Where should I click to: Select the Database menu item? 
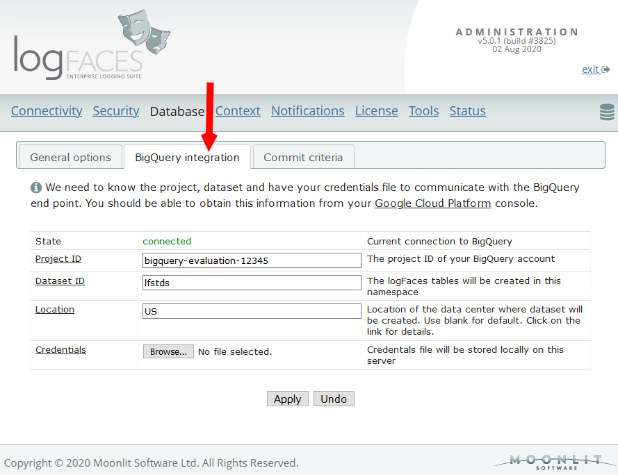tap(177, 112)
